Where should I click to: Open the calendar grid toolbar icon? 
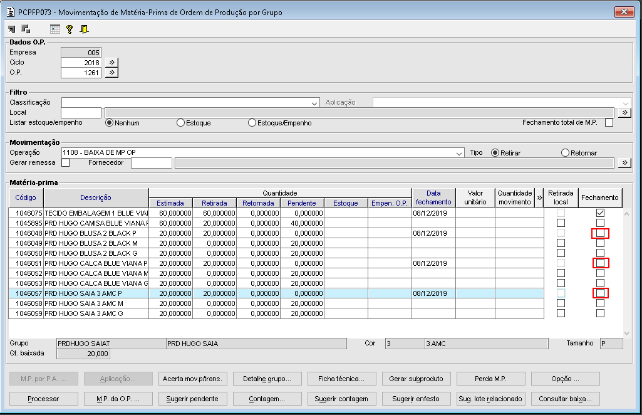pos(55,29)
